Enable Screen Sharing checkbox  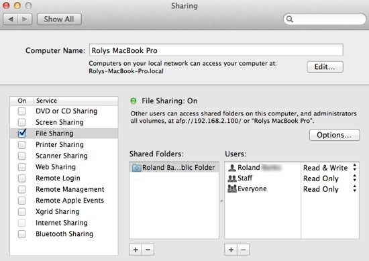(x=22, y=122)
